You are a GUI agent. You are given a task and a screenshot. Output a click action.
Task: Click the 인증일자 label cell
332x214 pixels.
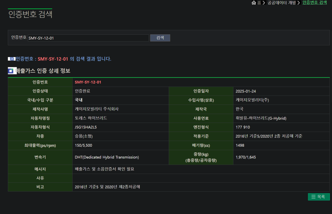tap(201, 91)
